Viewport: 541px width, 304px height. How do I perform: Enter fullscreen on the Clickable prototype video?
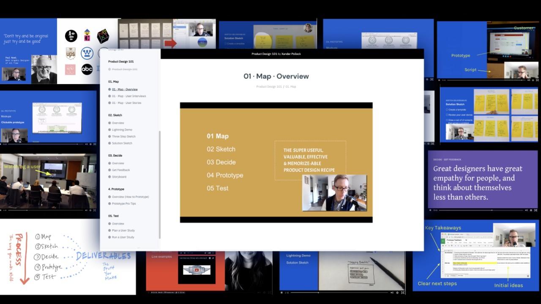pyautogui.click(x=94, y=144)
